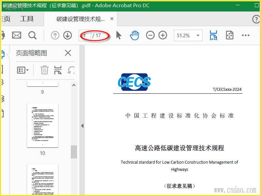Switch to the 主页 home tab
This screenshot has width=261, height=196.
click(x=6, y=19)
